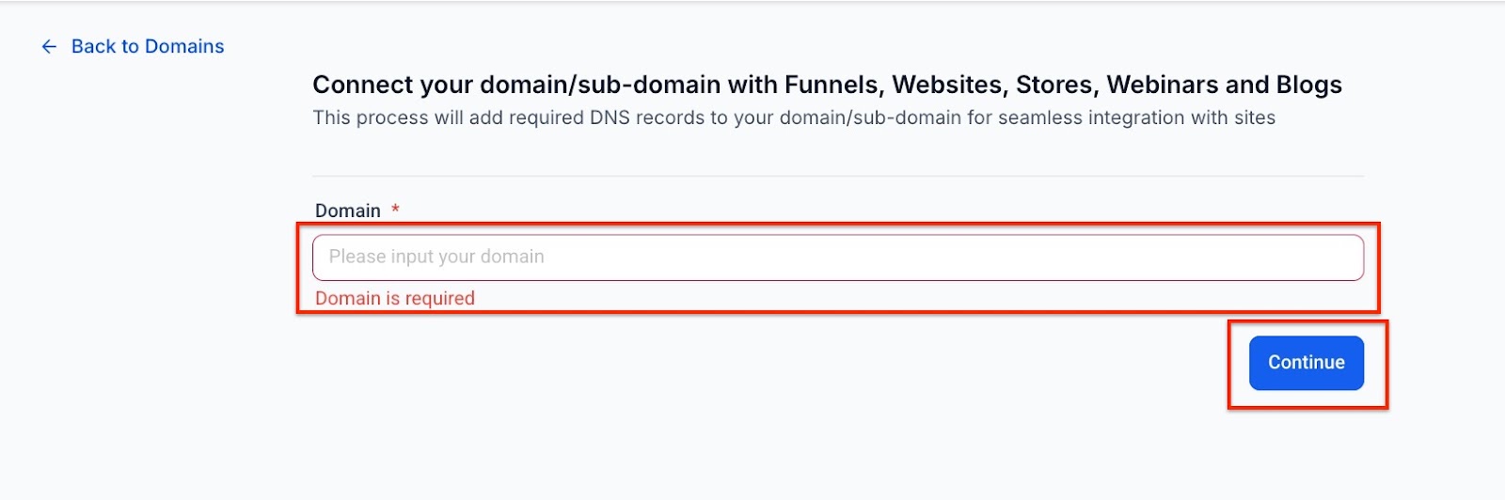Image resolution: width=1505 pixels, height=500 pixels.
Task: Click the word "Webinars" in the heading
Action: pos(1163,86)
